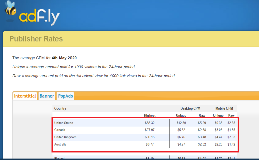Screen dimensions: 259x160
Task: Select the Desktop CPM column header
Action: coord(190,108)
